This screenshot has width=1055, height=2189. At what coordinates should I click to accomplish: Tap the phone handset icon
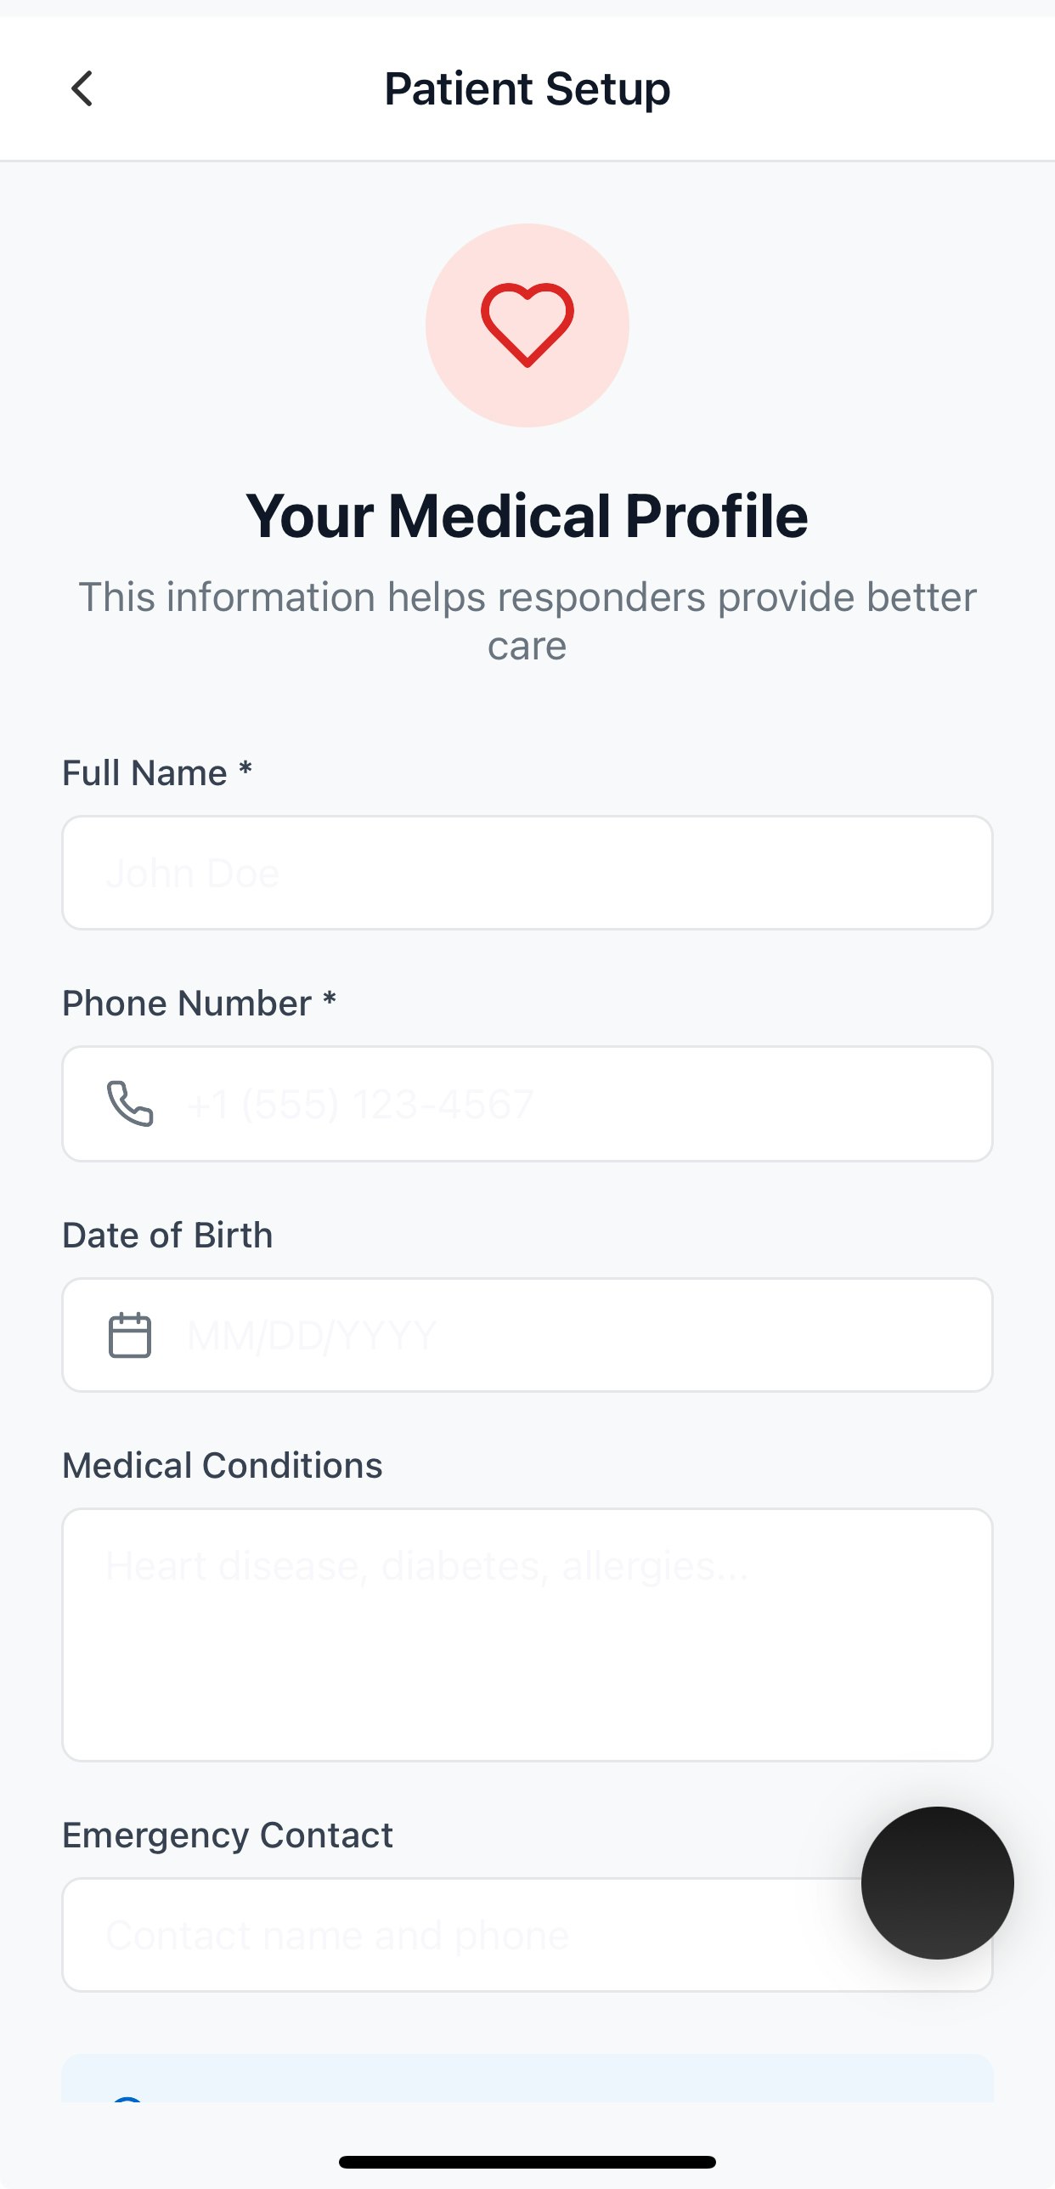[x=130, y=1104]
